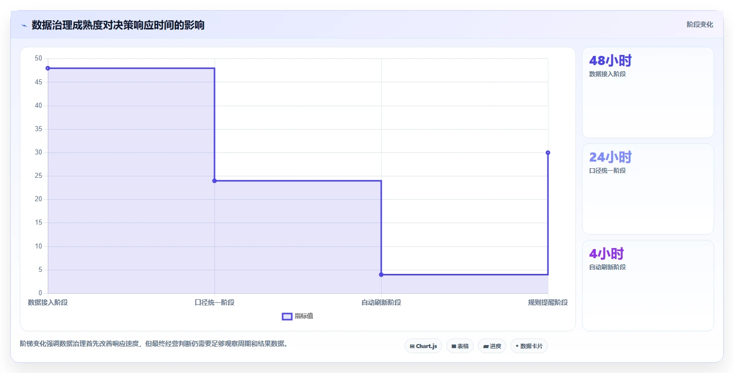The width and height of the screenshot is (734, 373).
Task: Click the Chart.js tag pill
Action: point(423,346)
